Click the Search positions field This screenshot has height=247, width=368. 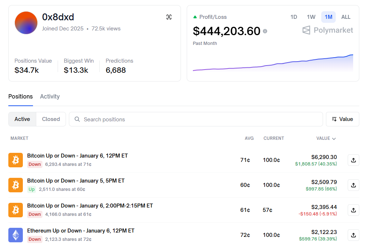196,119
